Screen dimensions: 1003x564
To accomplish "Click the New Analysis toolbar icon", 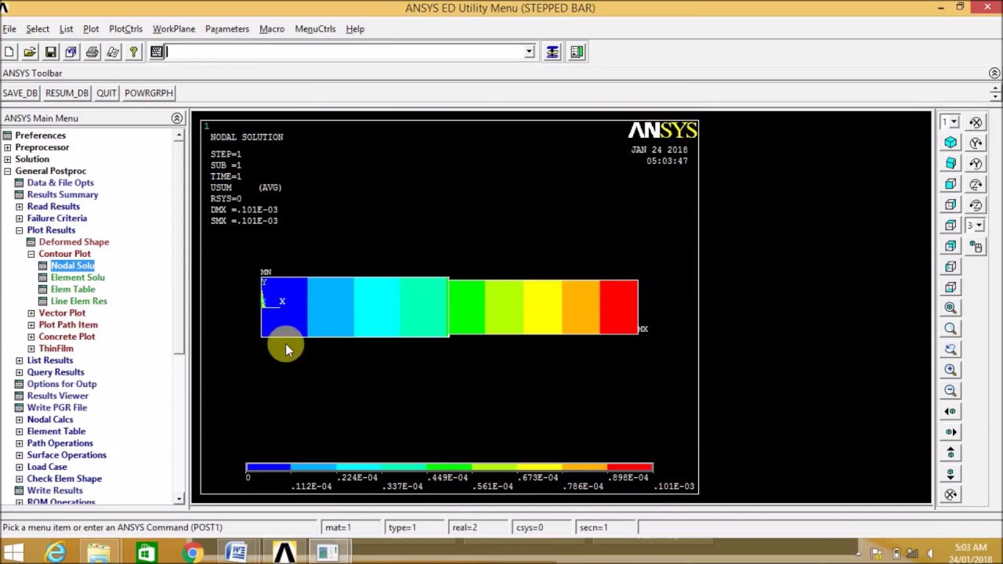I will [9, 52].
